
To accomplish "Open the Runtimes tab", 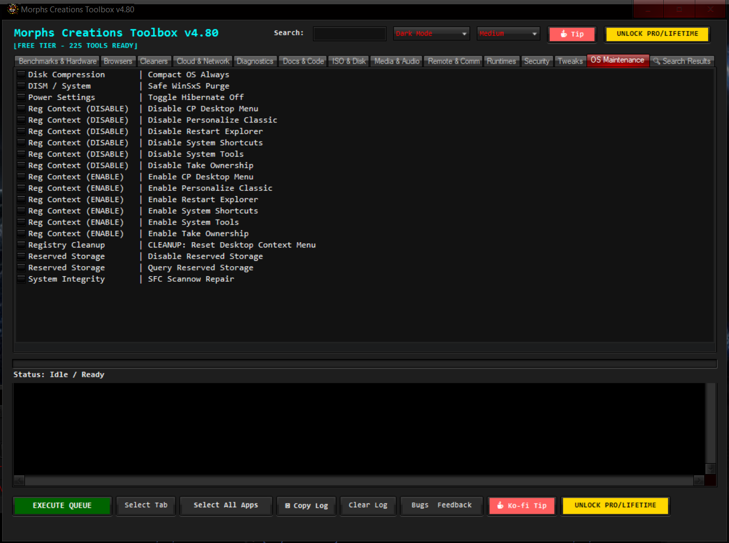I will click(x=501, y=61).
